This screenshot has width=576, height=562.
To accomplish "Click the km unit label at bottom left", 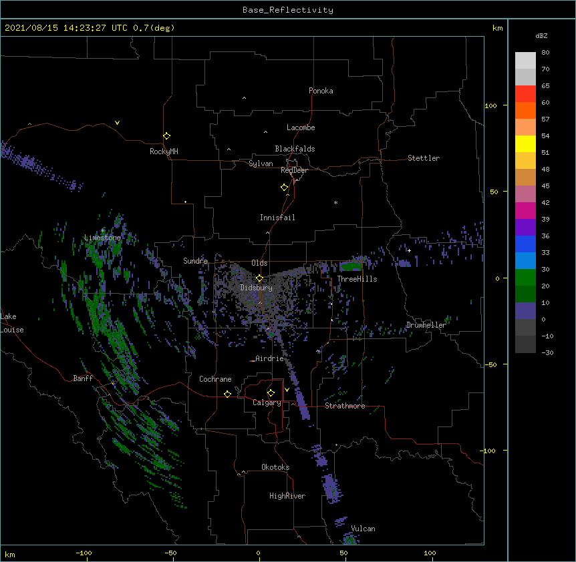I will [x=10, y=554].
